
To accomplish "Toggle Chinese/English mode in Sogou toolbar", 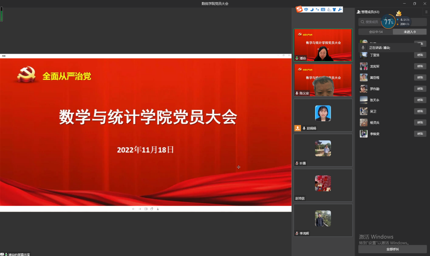I will (x=306, y=9).
